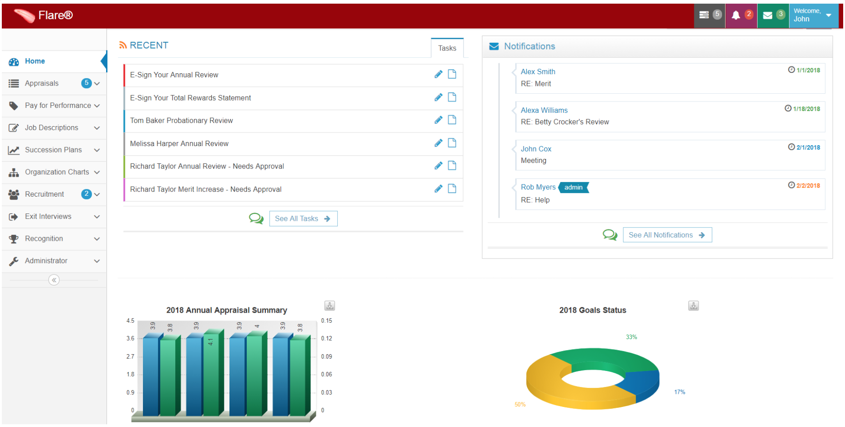The height and width of the screenshot is (427, 845).
Task: Open the document icon for E-Sign Your Annual Review
Action: (x=452, y=74)
